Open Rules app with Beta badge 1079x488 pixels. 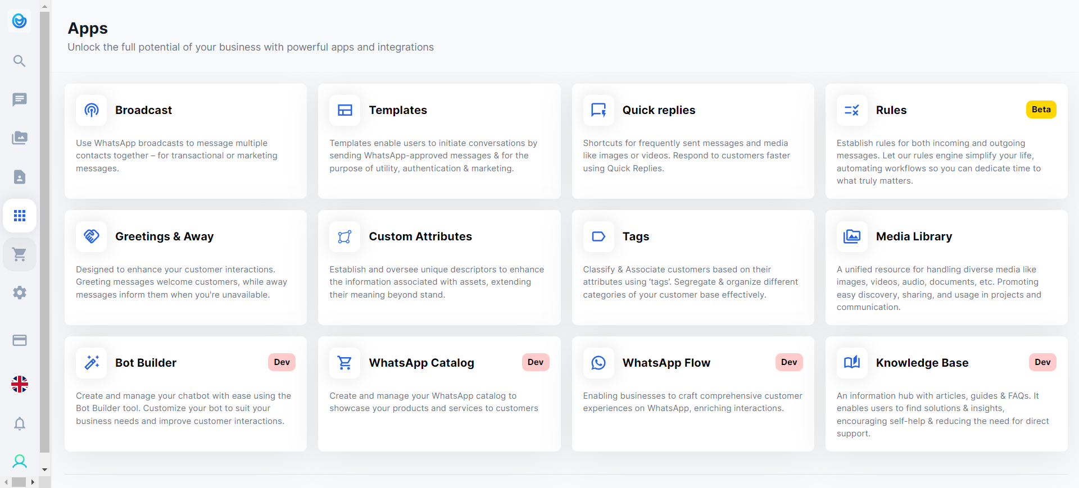click(x=946, y=140)
